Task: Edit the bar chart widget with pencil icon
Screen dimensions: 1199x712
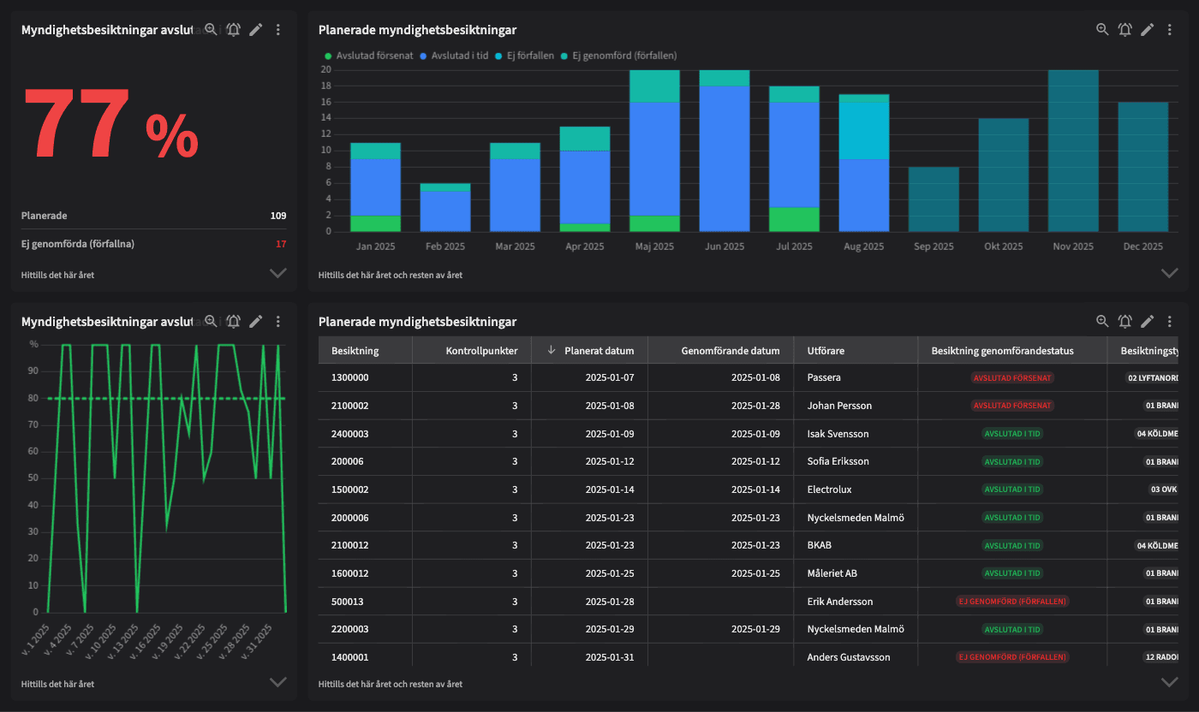Action: tap(1148, 30)
